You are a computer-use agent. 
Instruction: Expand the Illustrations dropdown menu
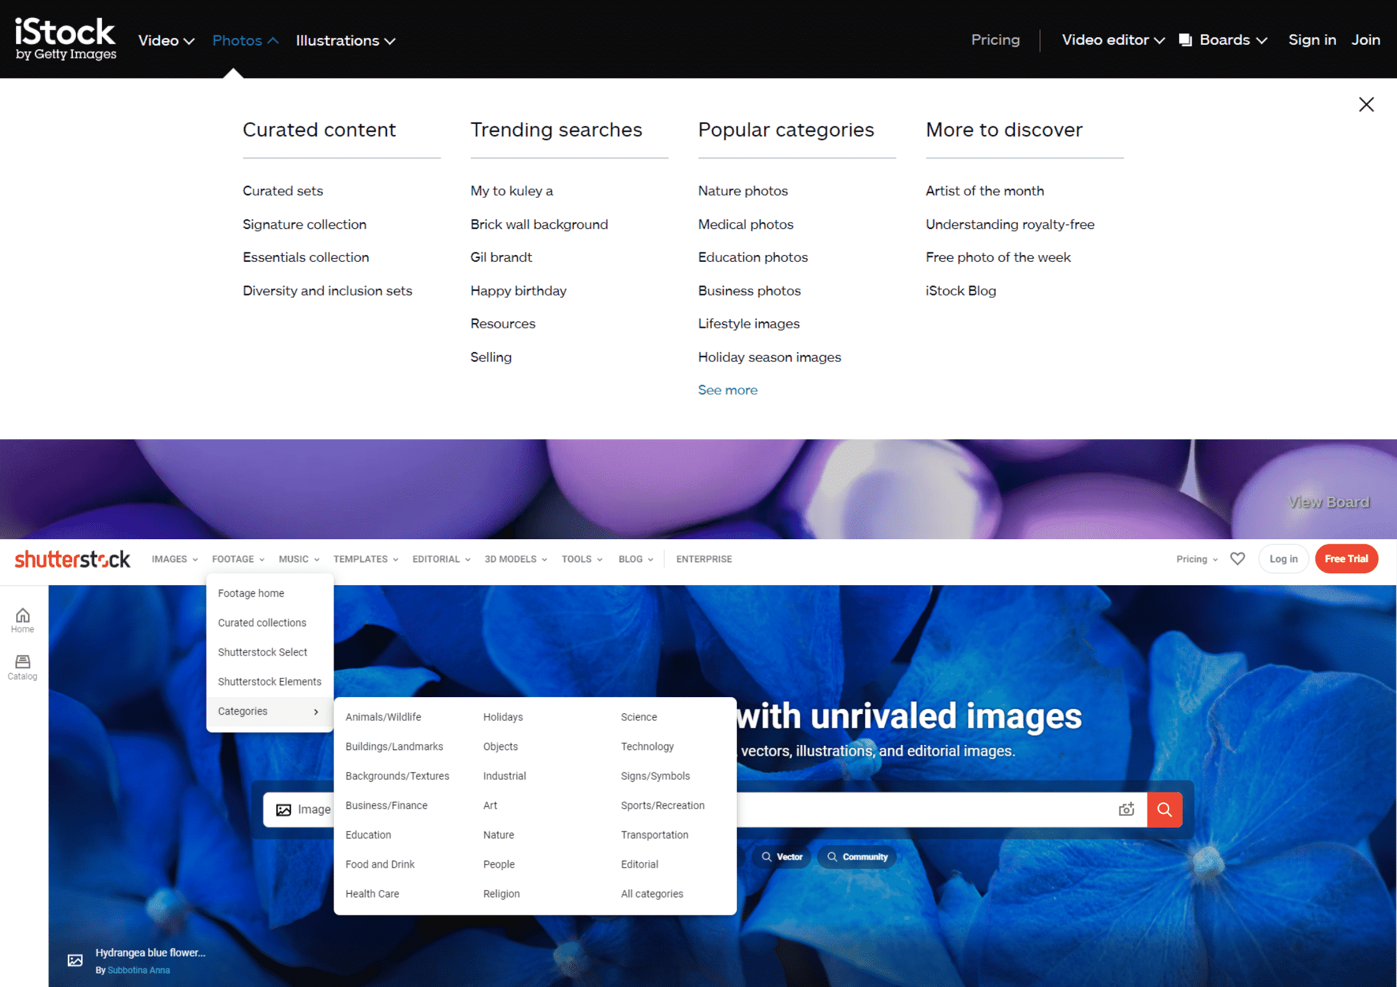pyautogui.click(x=345, y=40)
